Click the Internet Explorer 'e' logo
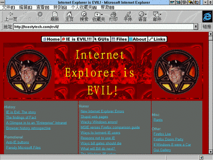This screenshot has width=213, height=160. point(207,17)
